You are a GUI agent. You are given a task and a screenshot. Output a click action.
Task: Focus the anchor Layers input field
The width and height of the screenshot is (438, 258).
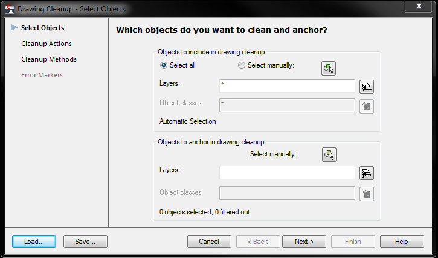click(287, 173)
